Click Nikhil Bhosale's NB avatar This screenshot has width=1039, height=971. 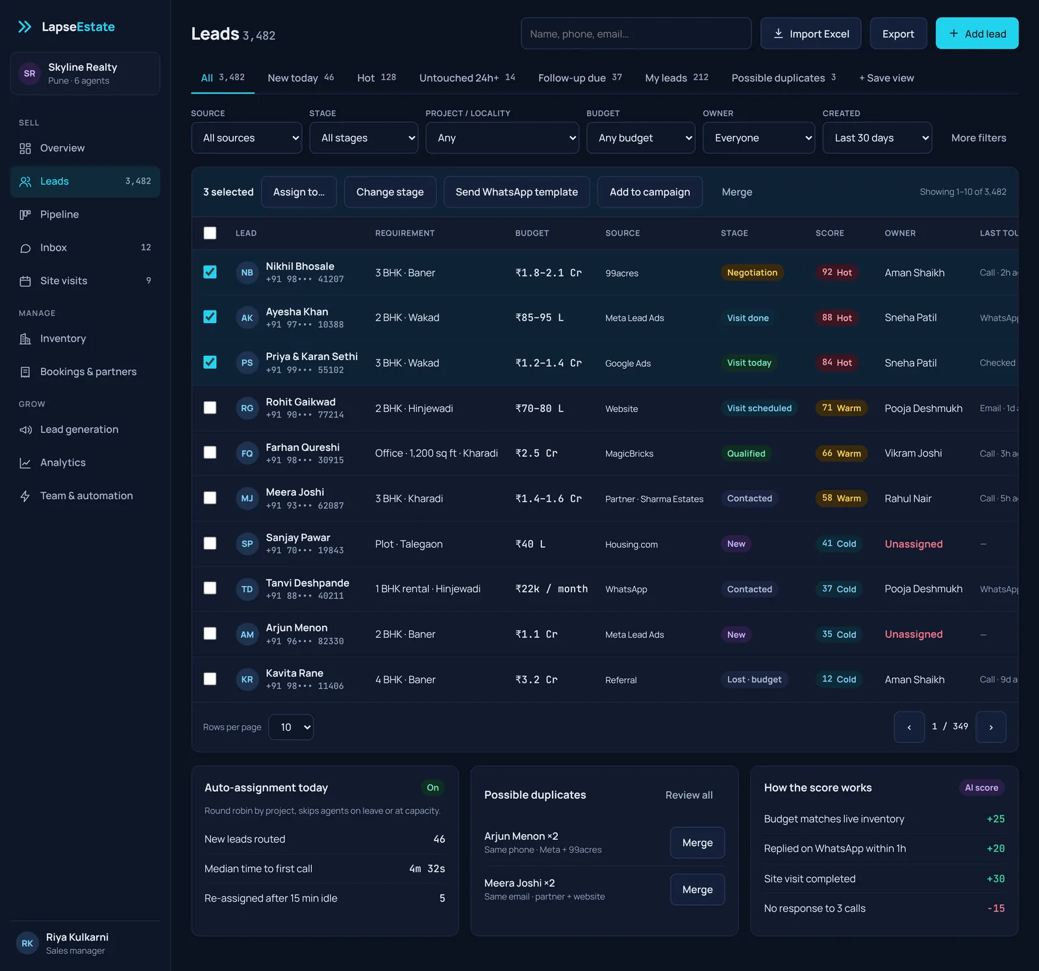pyautogui.click(x=247, y=273)
